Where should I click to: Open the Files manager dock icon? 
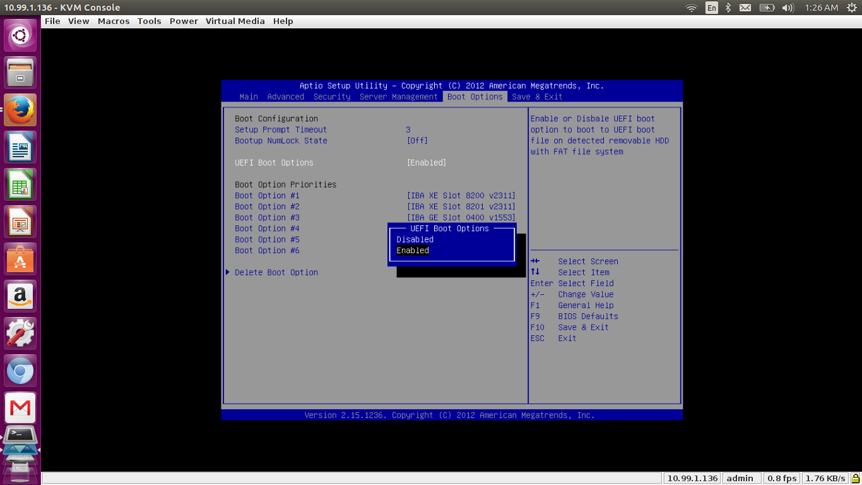coord(20,73)
